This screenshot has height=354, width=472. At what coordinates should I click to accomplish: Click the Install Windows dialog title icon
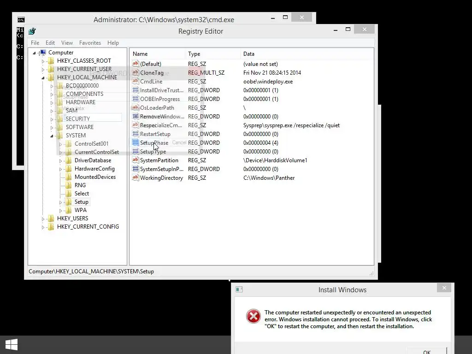tap(239, 289)
